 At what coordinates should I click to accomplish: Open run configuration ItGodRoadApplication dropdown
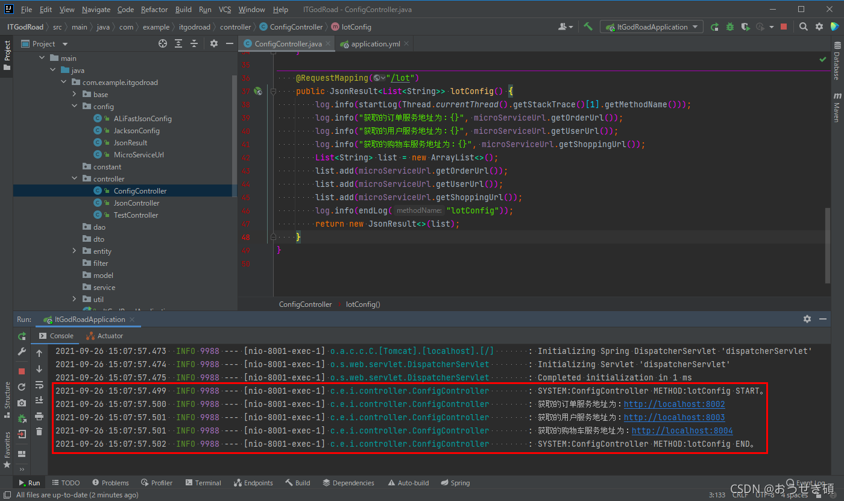(652, 27)
